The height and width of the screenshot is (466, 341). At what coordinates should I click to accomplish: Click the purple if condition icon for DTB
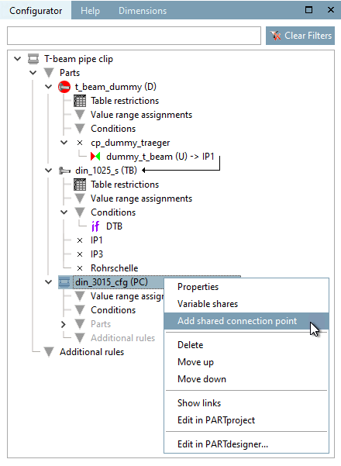click(x=95, y=226)
